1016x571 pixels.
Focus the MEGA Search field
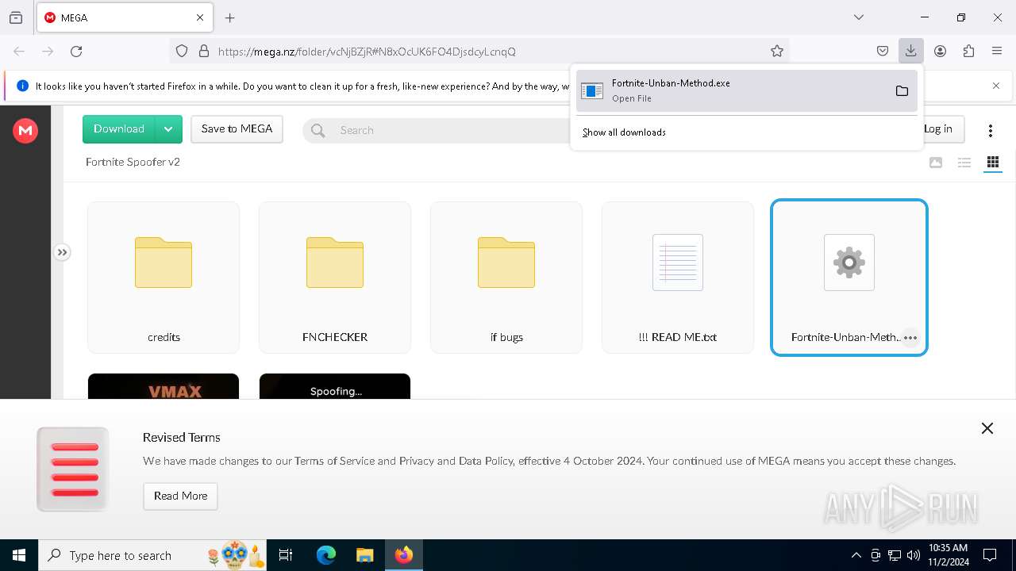click(437, 130)
